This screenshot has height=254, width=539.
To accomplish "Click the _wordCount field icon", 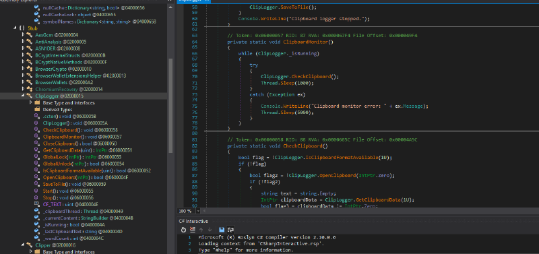I will [37, 239].
